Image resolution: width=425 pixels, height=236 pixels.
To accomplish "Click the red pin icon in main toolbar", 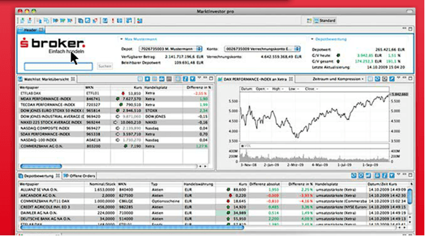I will point(95,21).
